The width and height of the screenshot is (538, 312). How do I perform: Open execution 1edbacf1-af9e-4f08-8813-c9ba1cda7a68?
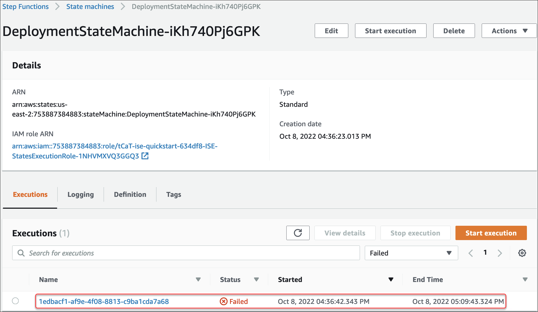[x=104, y=301]
